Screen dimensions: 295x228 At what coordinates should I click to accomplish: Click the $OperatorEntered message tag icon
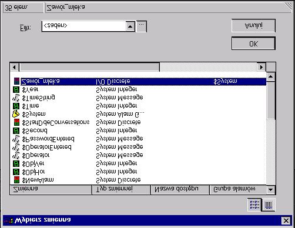point(16,147)
